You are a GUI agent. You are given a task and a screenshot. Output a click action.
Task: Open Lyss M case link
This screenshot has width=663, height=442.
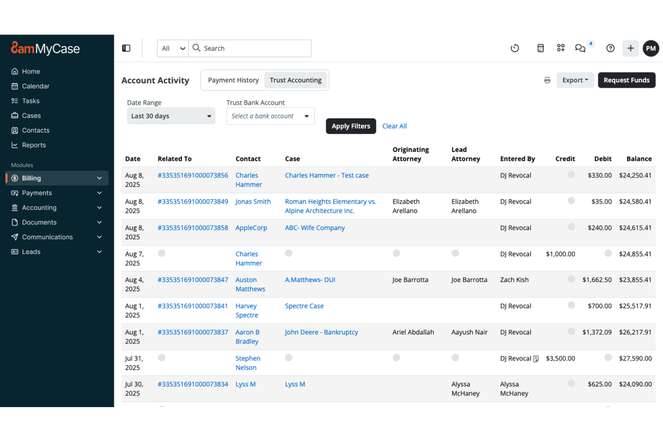[x=295, y=384]
